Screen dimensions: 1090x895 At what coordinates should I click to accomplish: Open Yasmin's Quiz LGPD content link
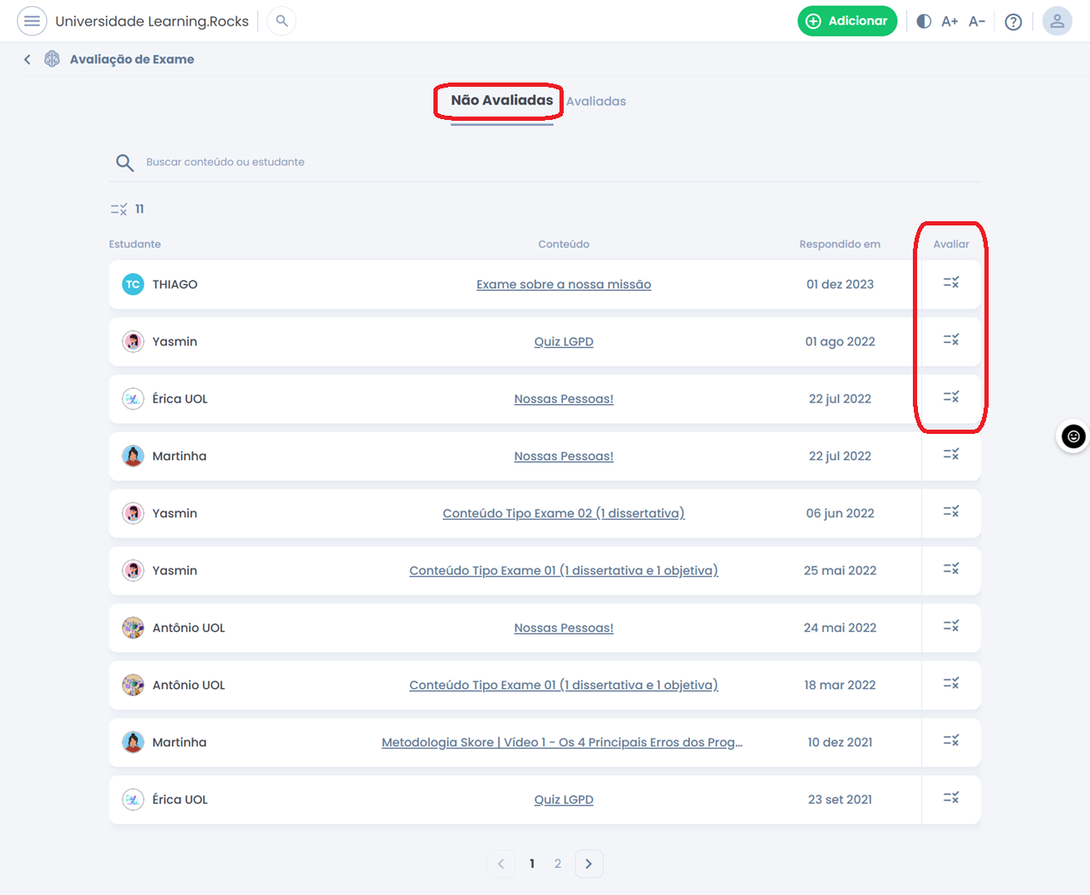[x=564, y=341]
